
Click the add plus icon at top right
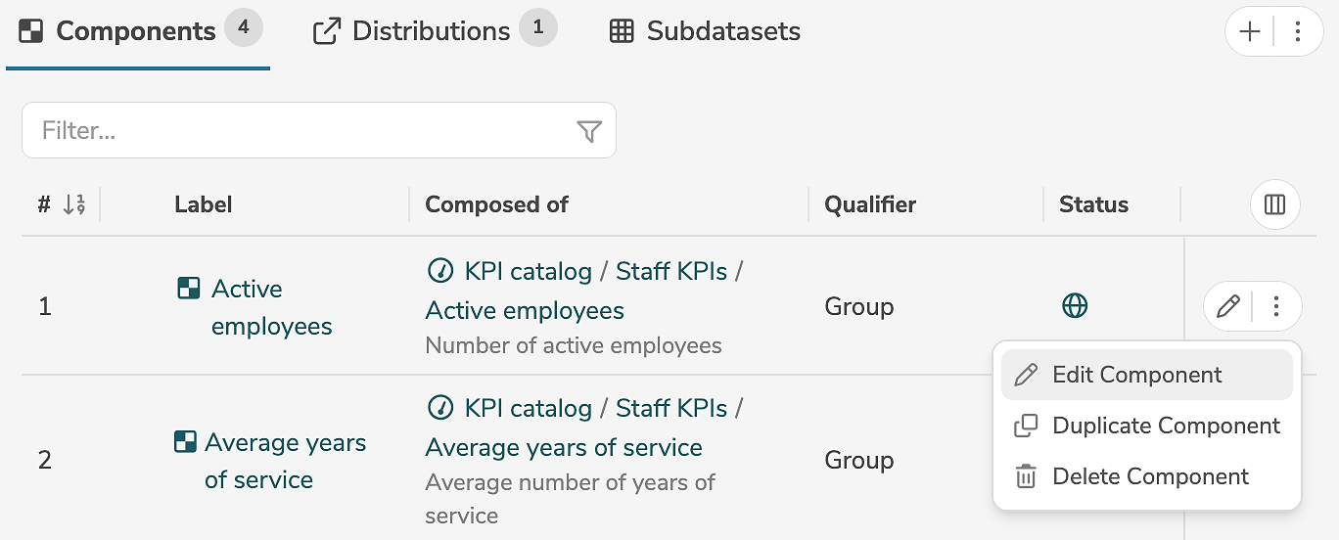click(1250, 31)
